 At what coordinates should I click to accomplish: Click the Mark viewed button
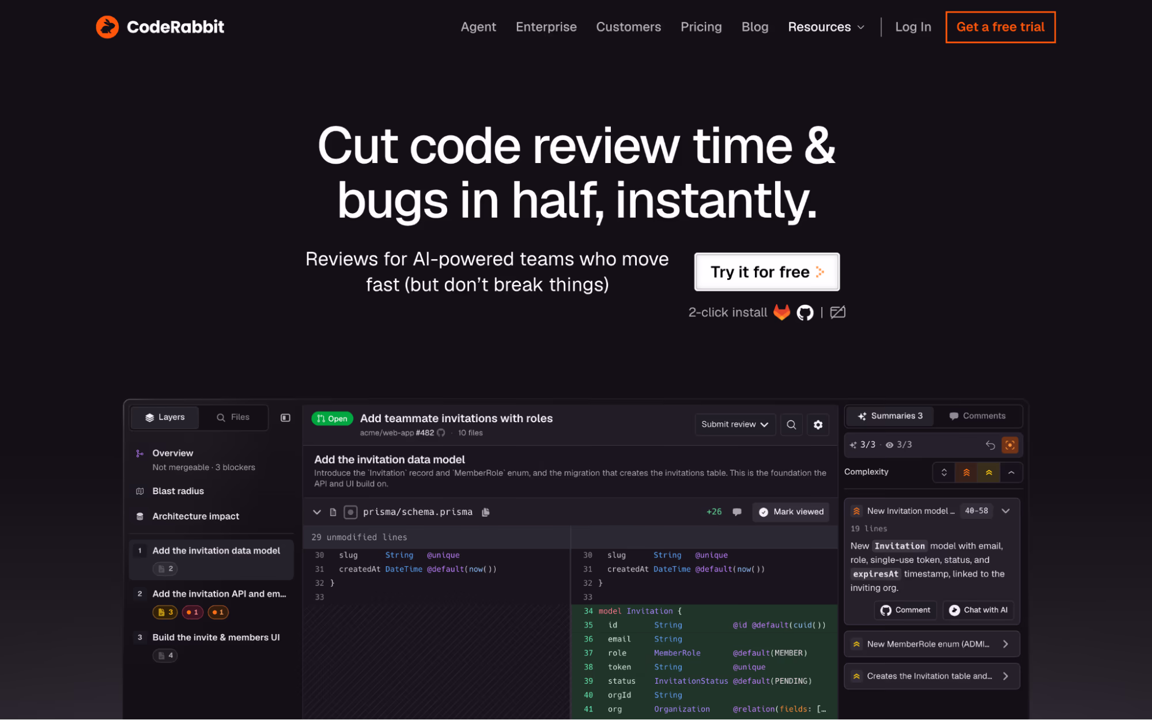point(791,512)
